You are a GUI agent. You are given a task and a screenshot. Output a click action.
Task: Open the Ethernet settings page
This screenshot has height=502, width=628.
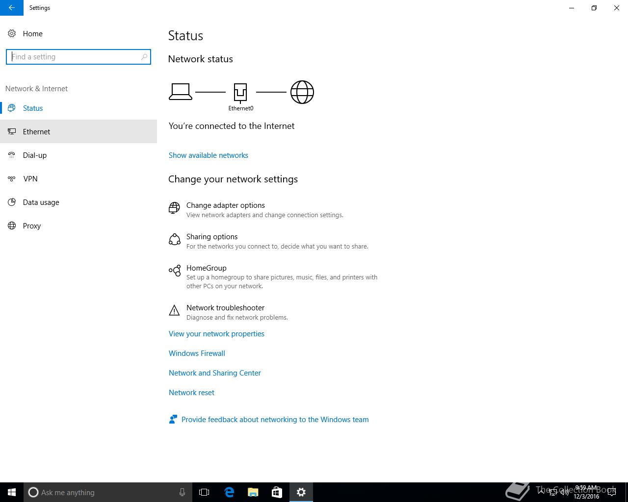click(x=78, y=131)
